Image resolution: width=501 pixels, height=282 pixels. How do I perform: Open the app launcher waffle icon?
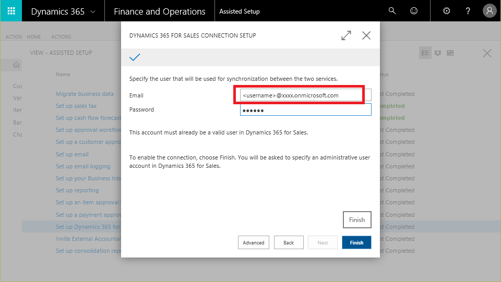pyautogui.click(x=11, y=11)
